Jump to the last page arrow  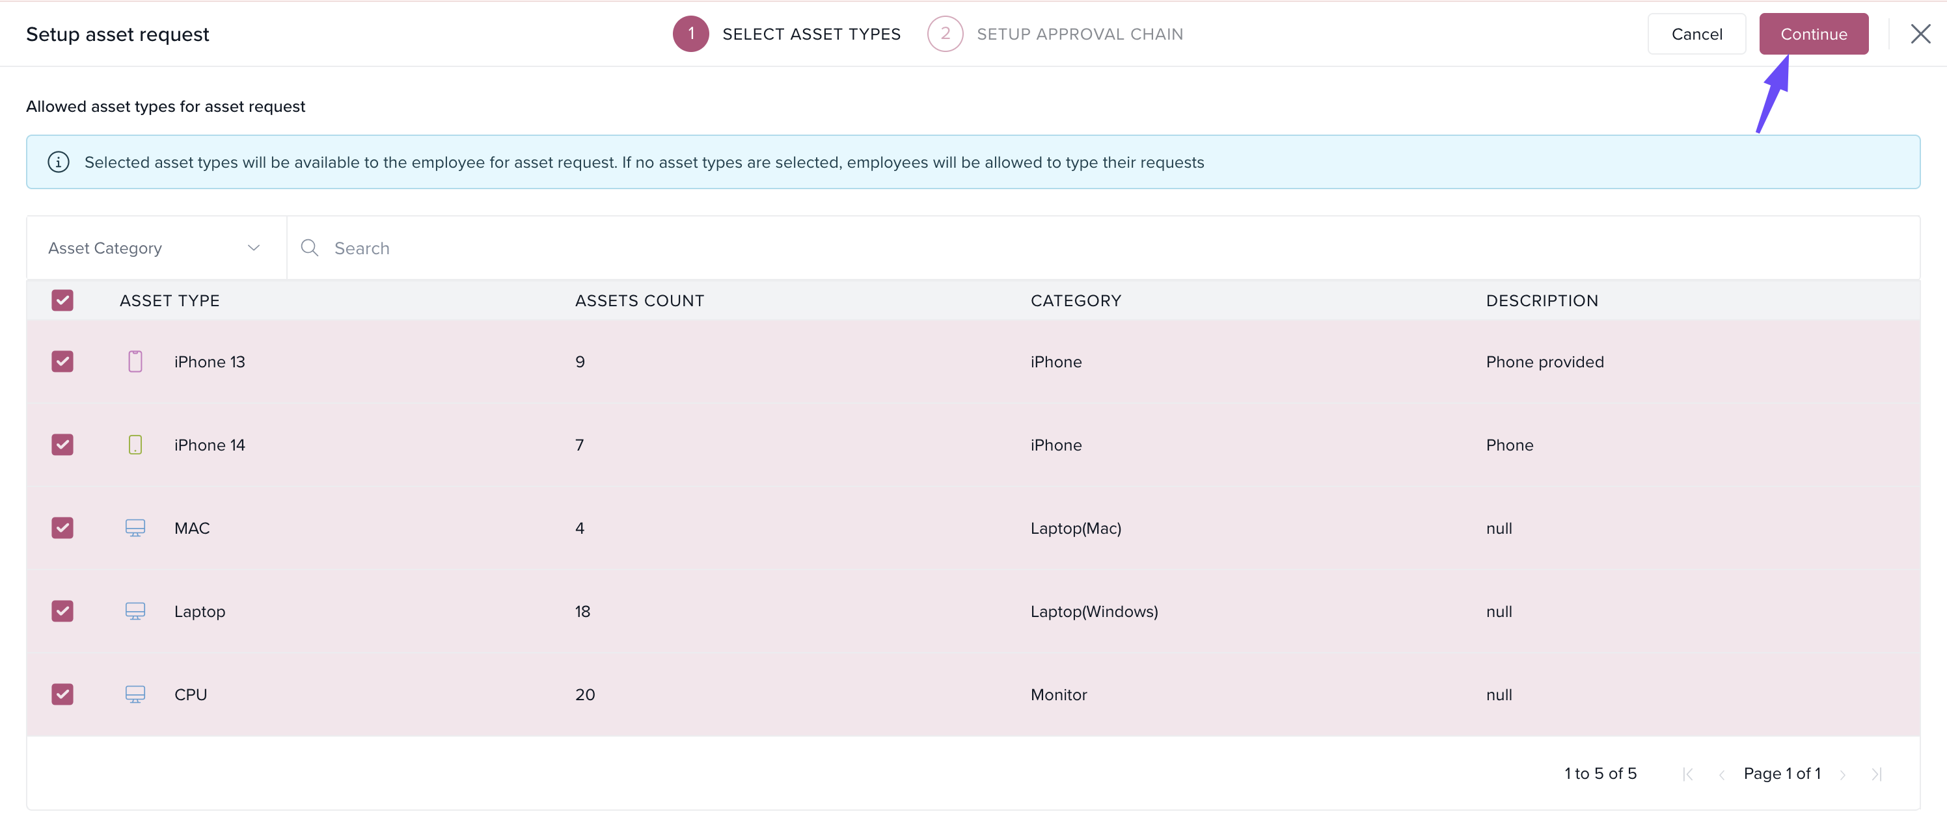(x=1877, y=774)
